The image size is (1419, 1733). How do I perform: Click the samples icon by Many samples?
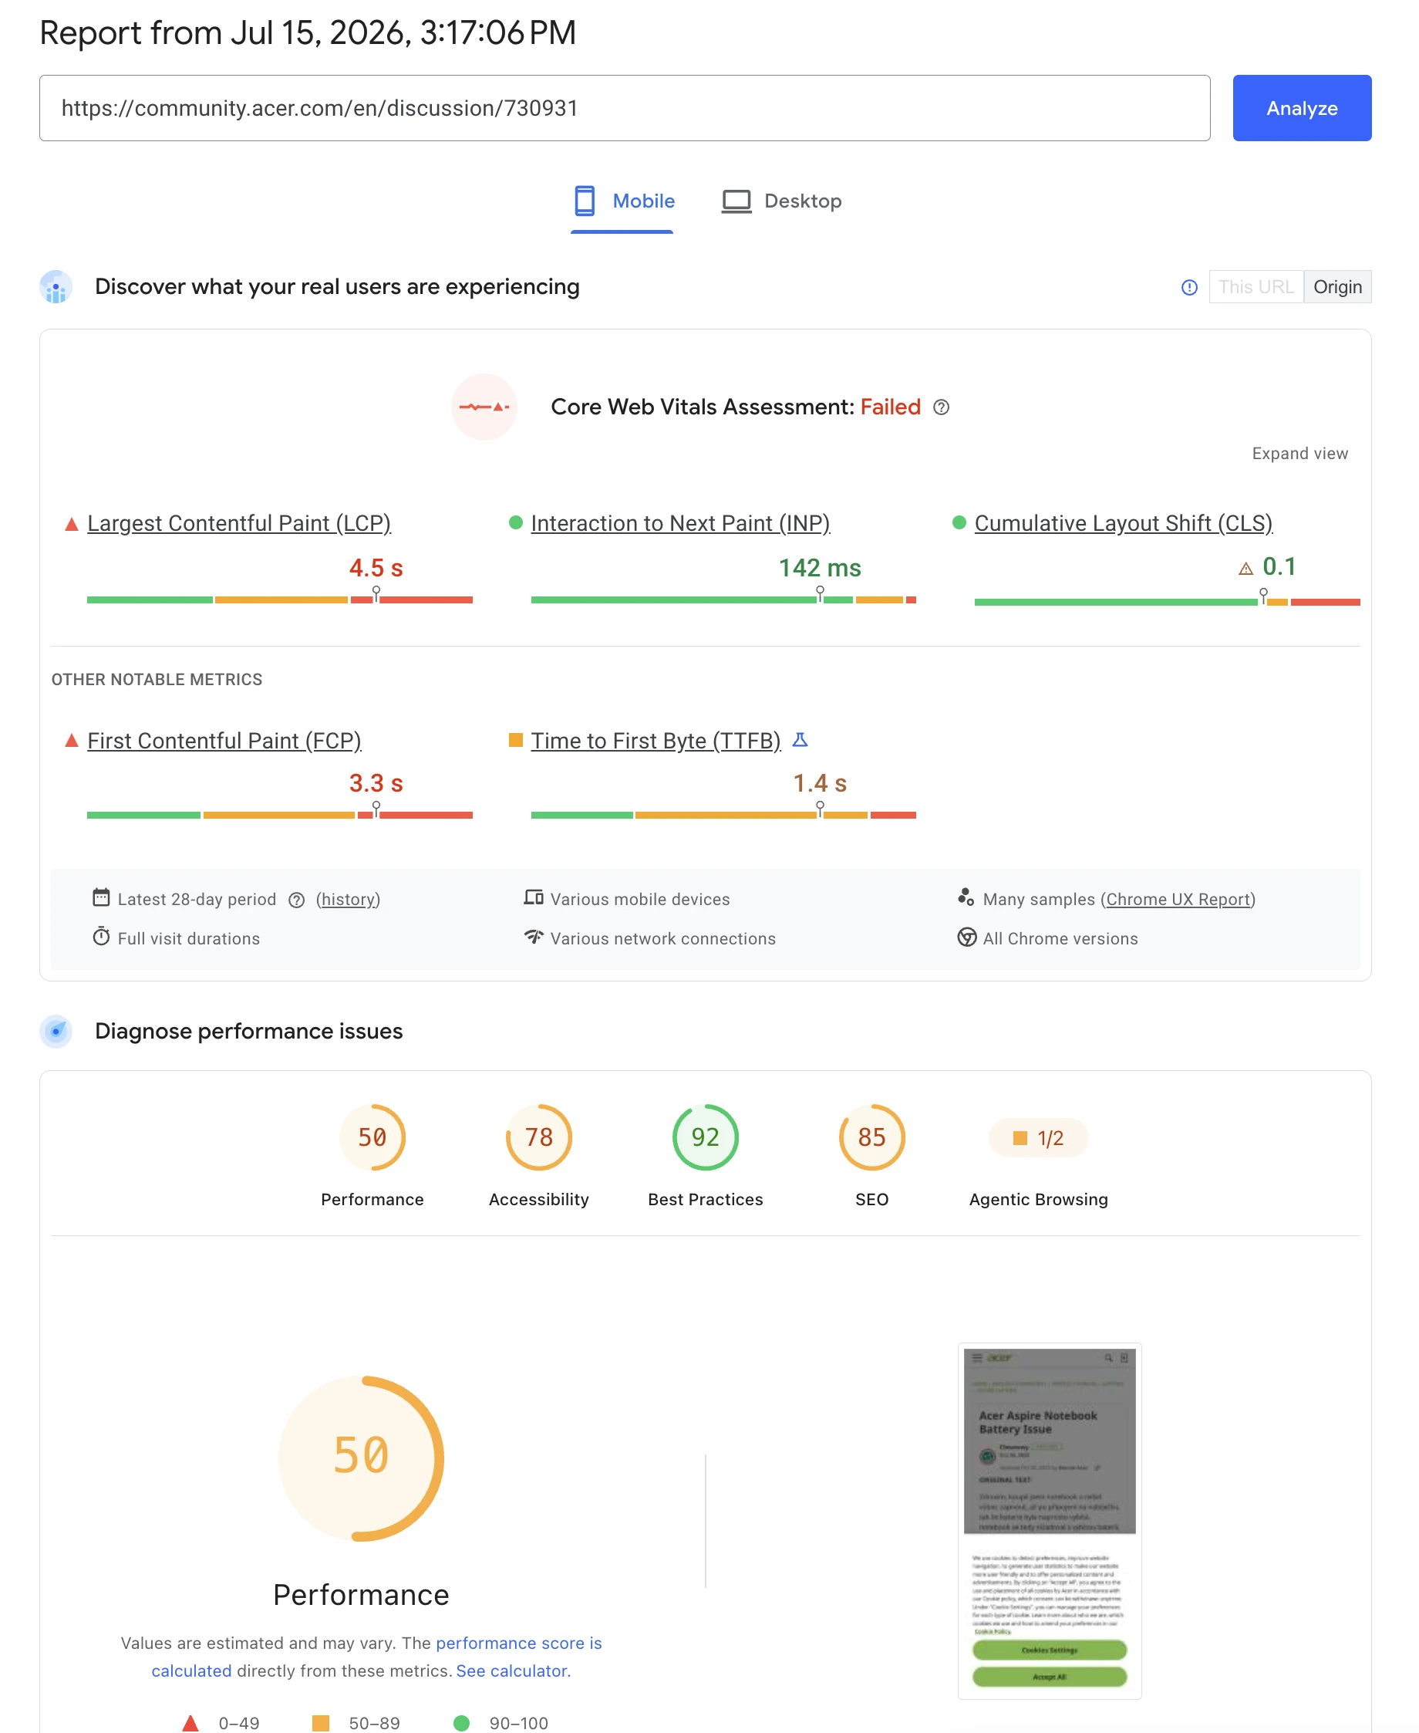pos(966,897)
